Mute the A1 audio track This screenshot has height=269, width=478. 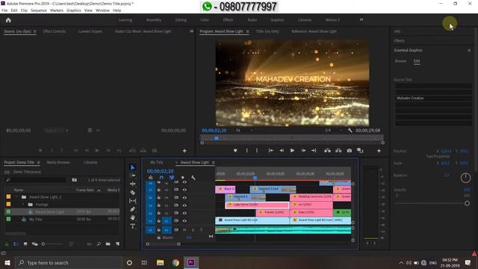tap(184, 229)
